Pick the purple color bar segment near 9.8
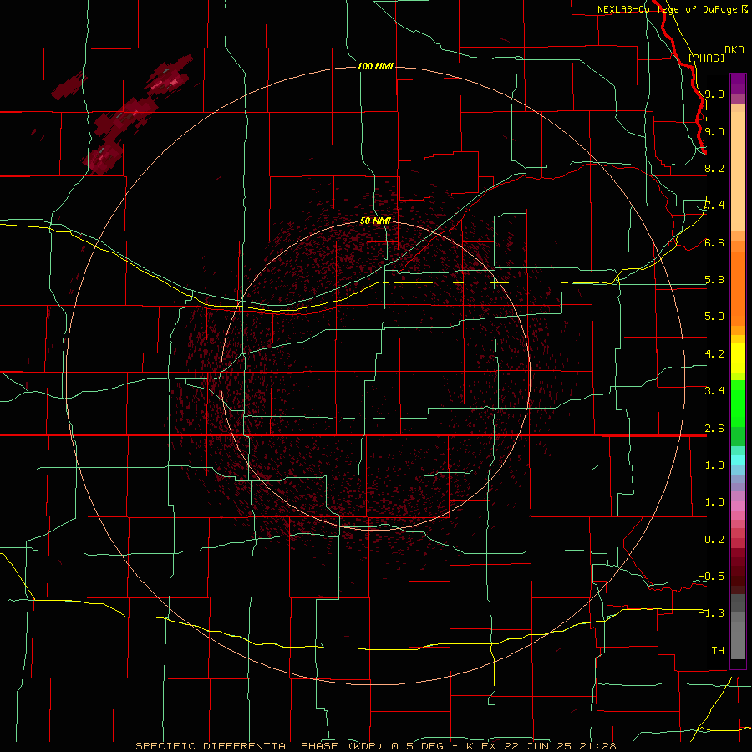This screenshot has height=752, width=752. tap(738, 84)
